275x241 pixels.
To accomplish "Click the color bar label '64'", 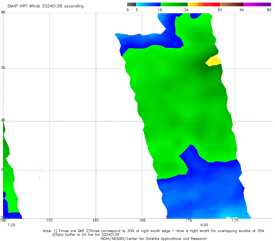I will coord(242,10).
